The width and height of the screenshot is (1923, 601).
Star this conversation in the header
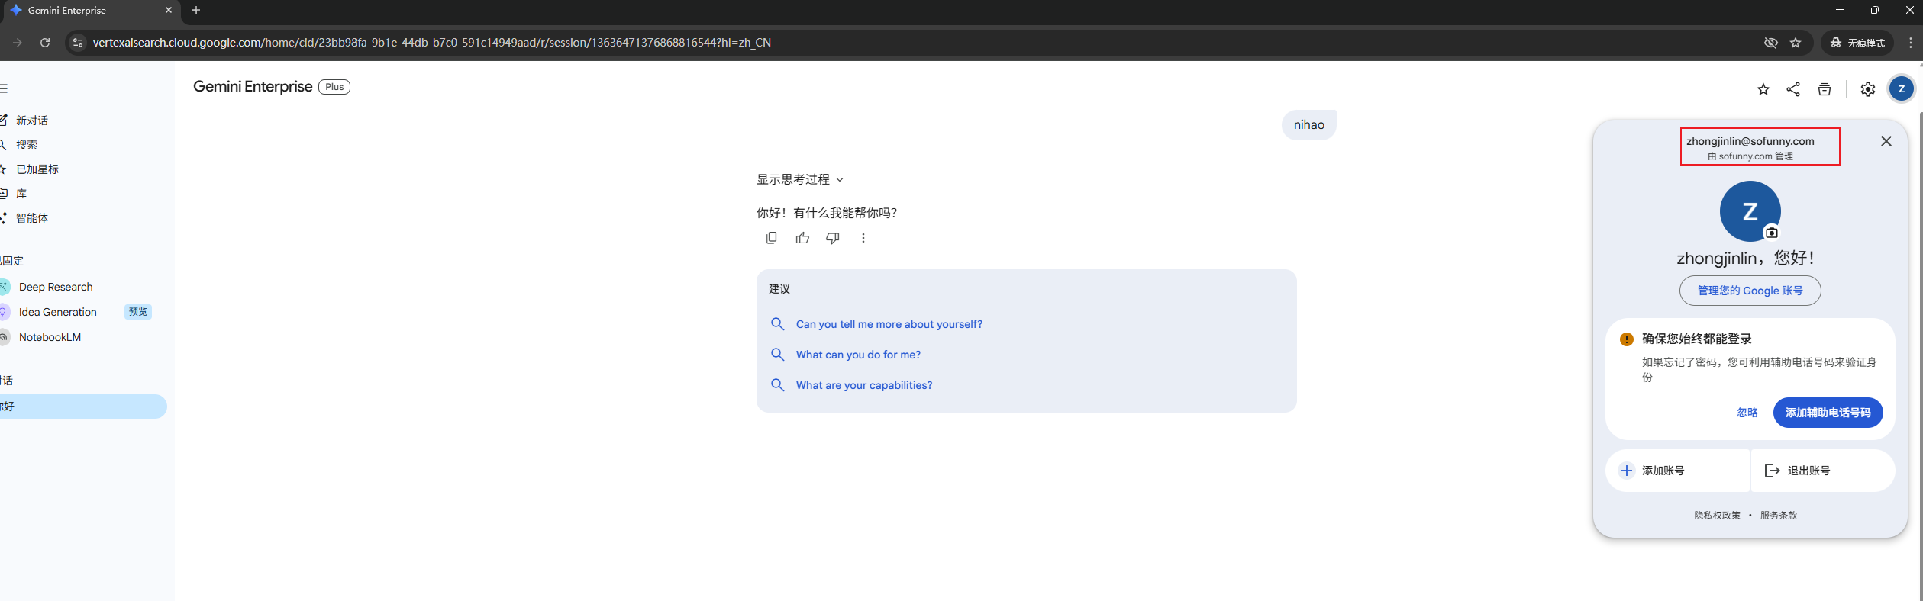[1763, 89]
